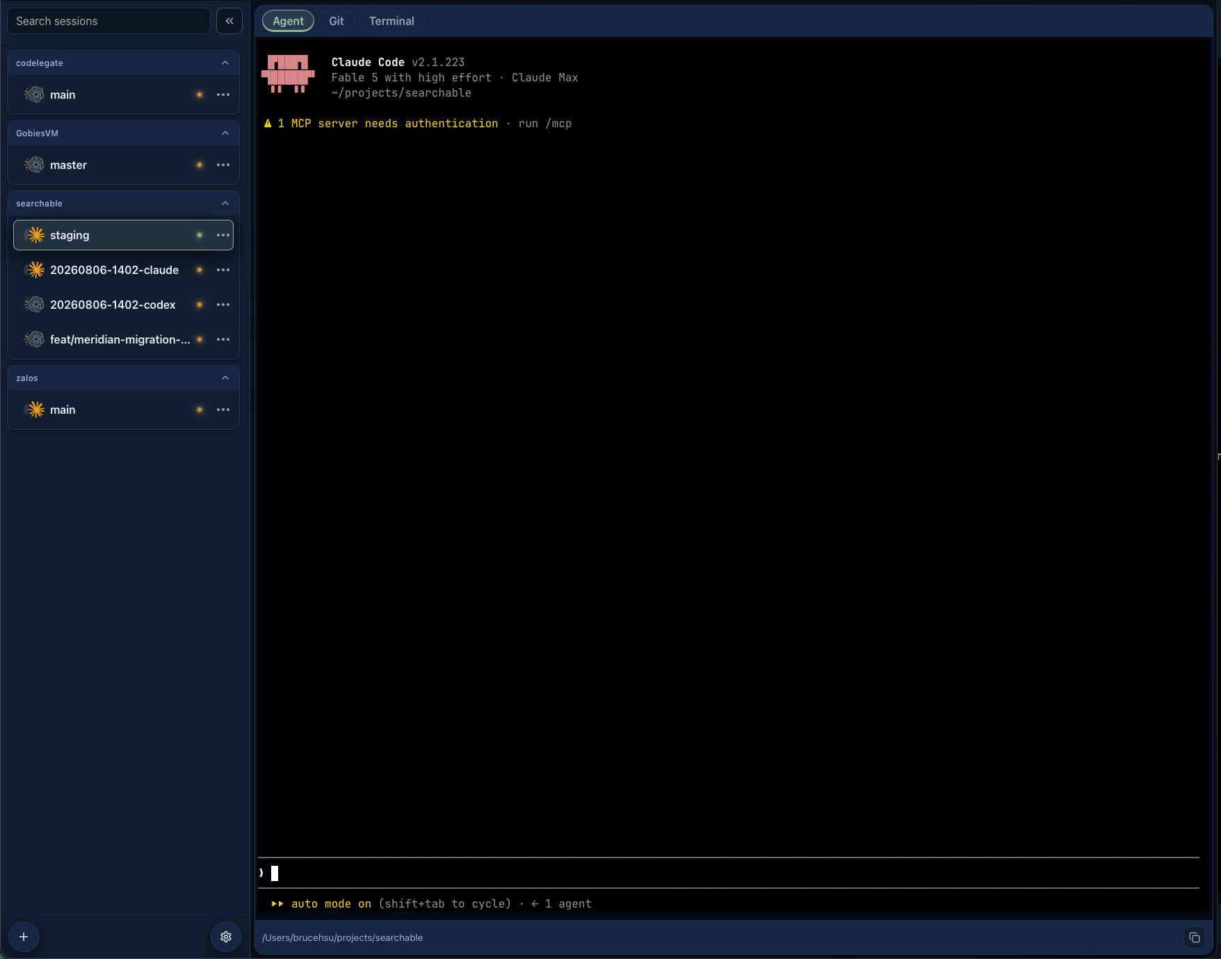1221x959 pixels.
Task: Switch to the Git tab
Action: pos(337,21)
